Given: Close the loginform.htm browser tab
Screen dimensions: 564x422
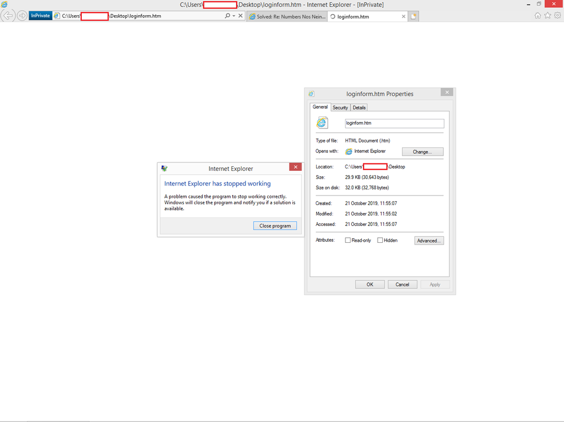Looking at the screenshot, I should tap(403, 16).
